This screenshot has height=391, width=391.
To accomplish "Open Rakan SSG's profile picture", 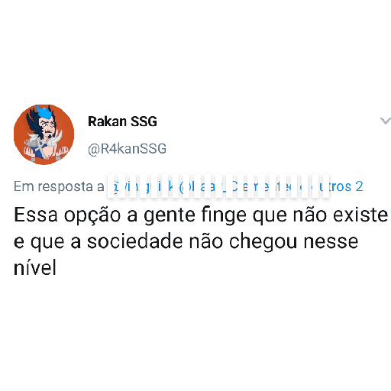I will point(44,134).
